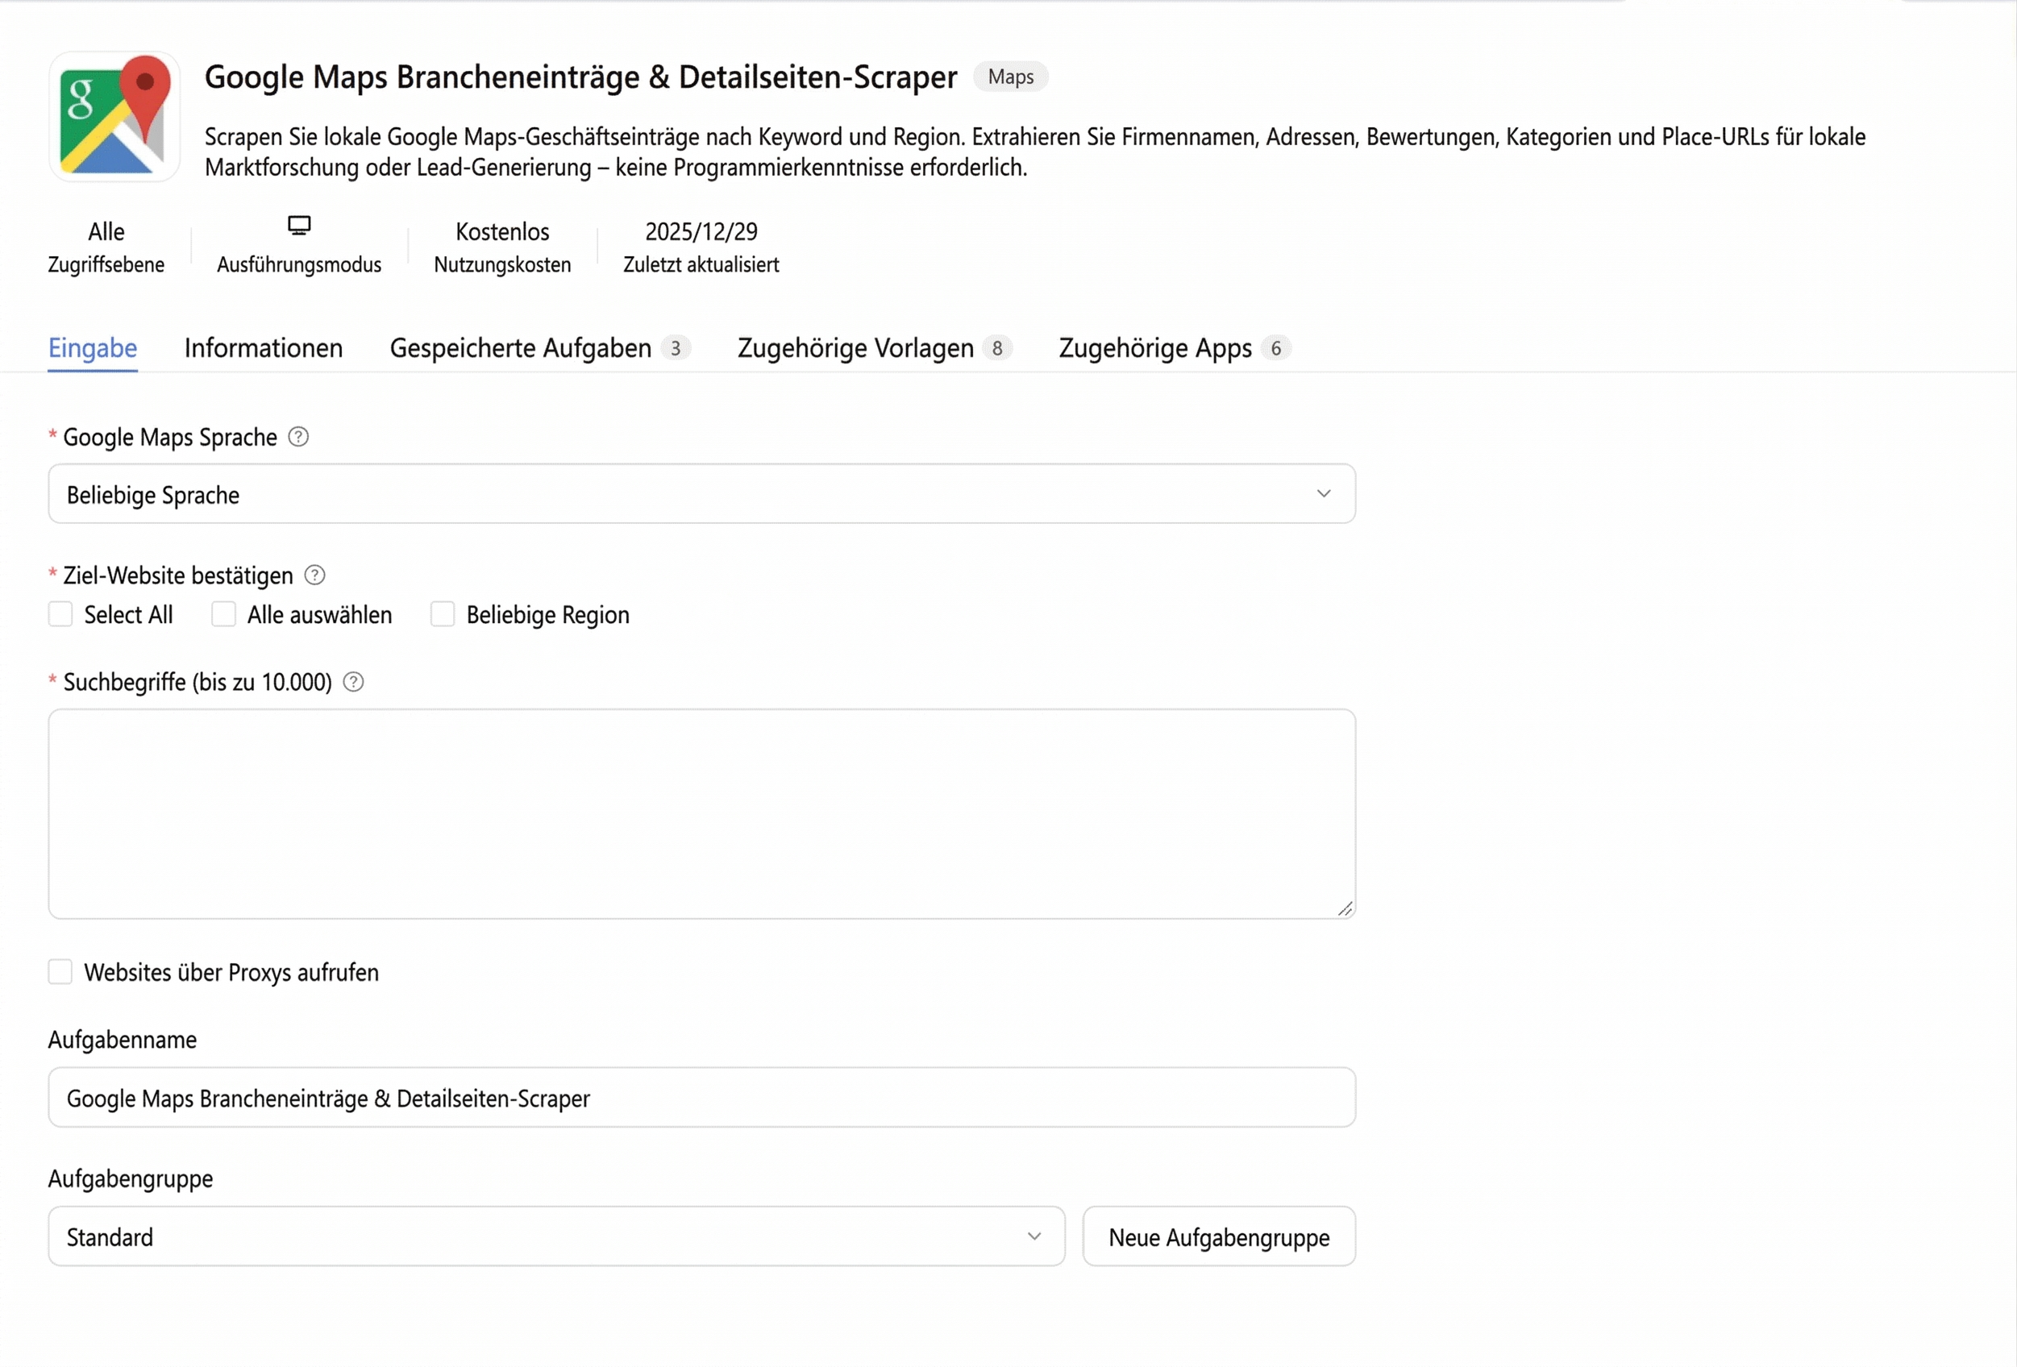The width and height of the screenshot is (2017, 1367).
Task: Expand the Aufgabengruppe selection chevron
Action: (x=1033, y=1236)
